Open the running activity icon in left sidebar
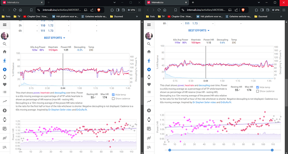The image size is (288, 154). coord(5,61)
